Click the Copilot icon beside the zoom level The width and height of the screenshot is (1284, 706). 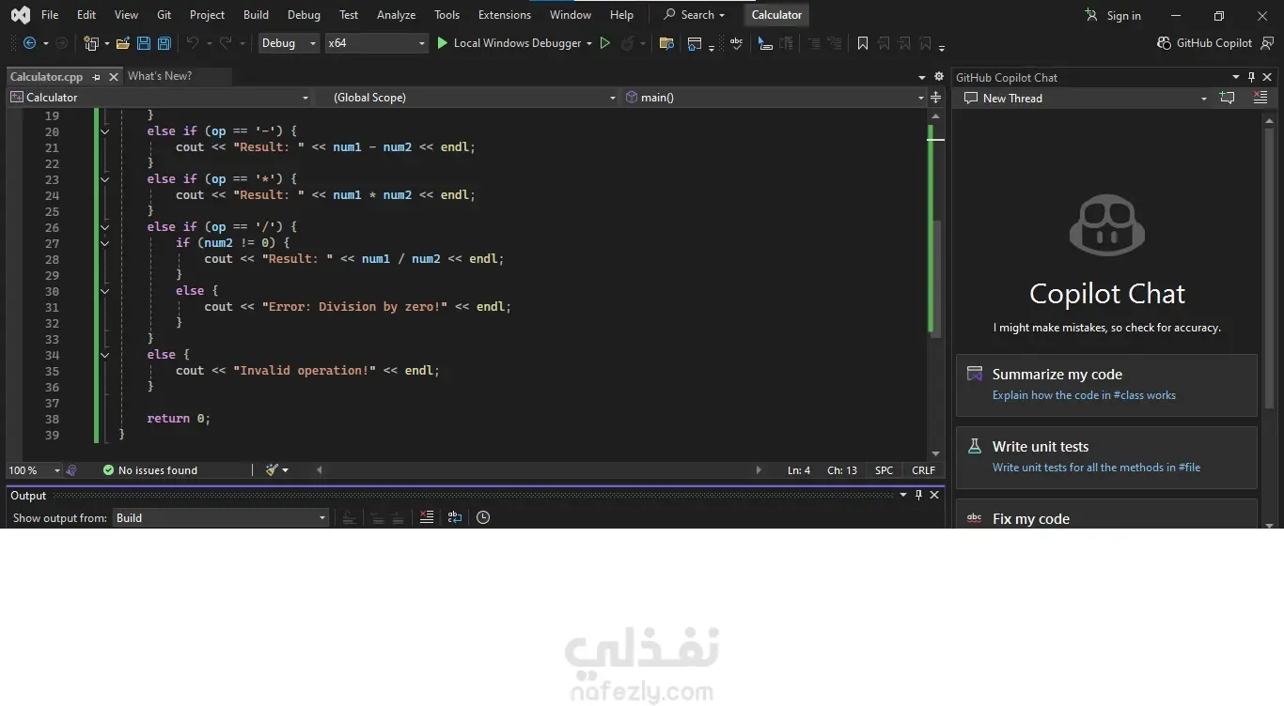pyautogui.click(x=71, y=470)
